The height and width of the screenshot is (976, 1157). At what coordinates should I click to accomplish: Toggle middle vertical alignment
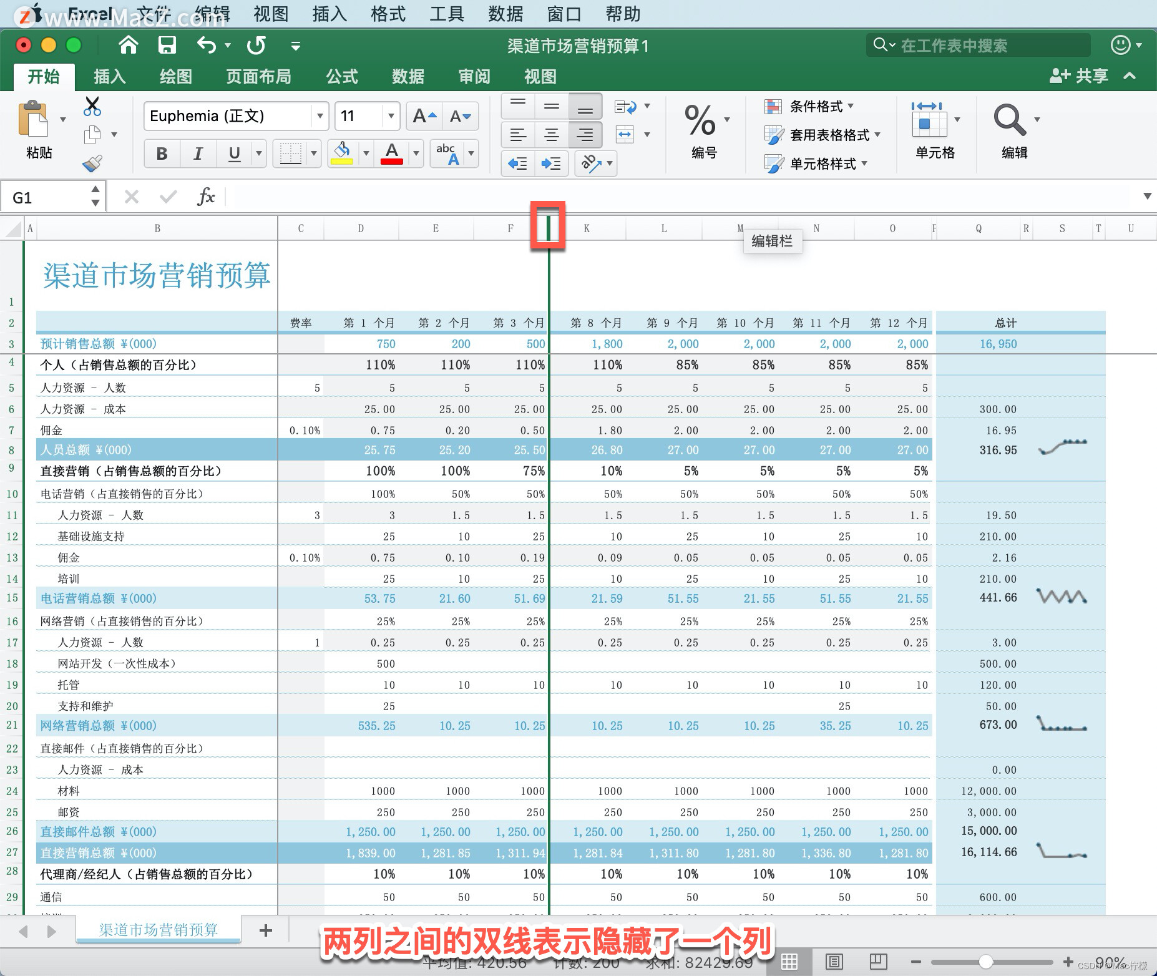[552, 107]
